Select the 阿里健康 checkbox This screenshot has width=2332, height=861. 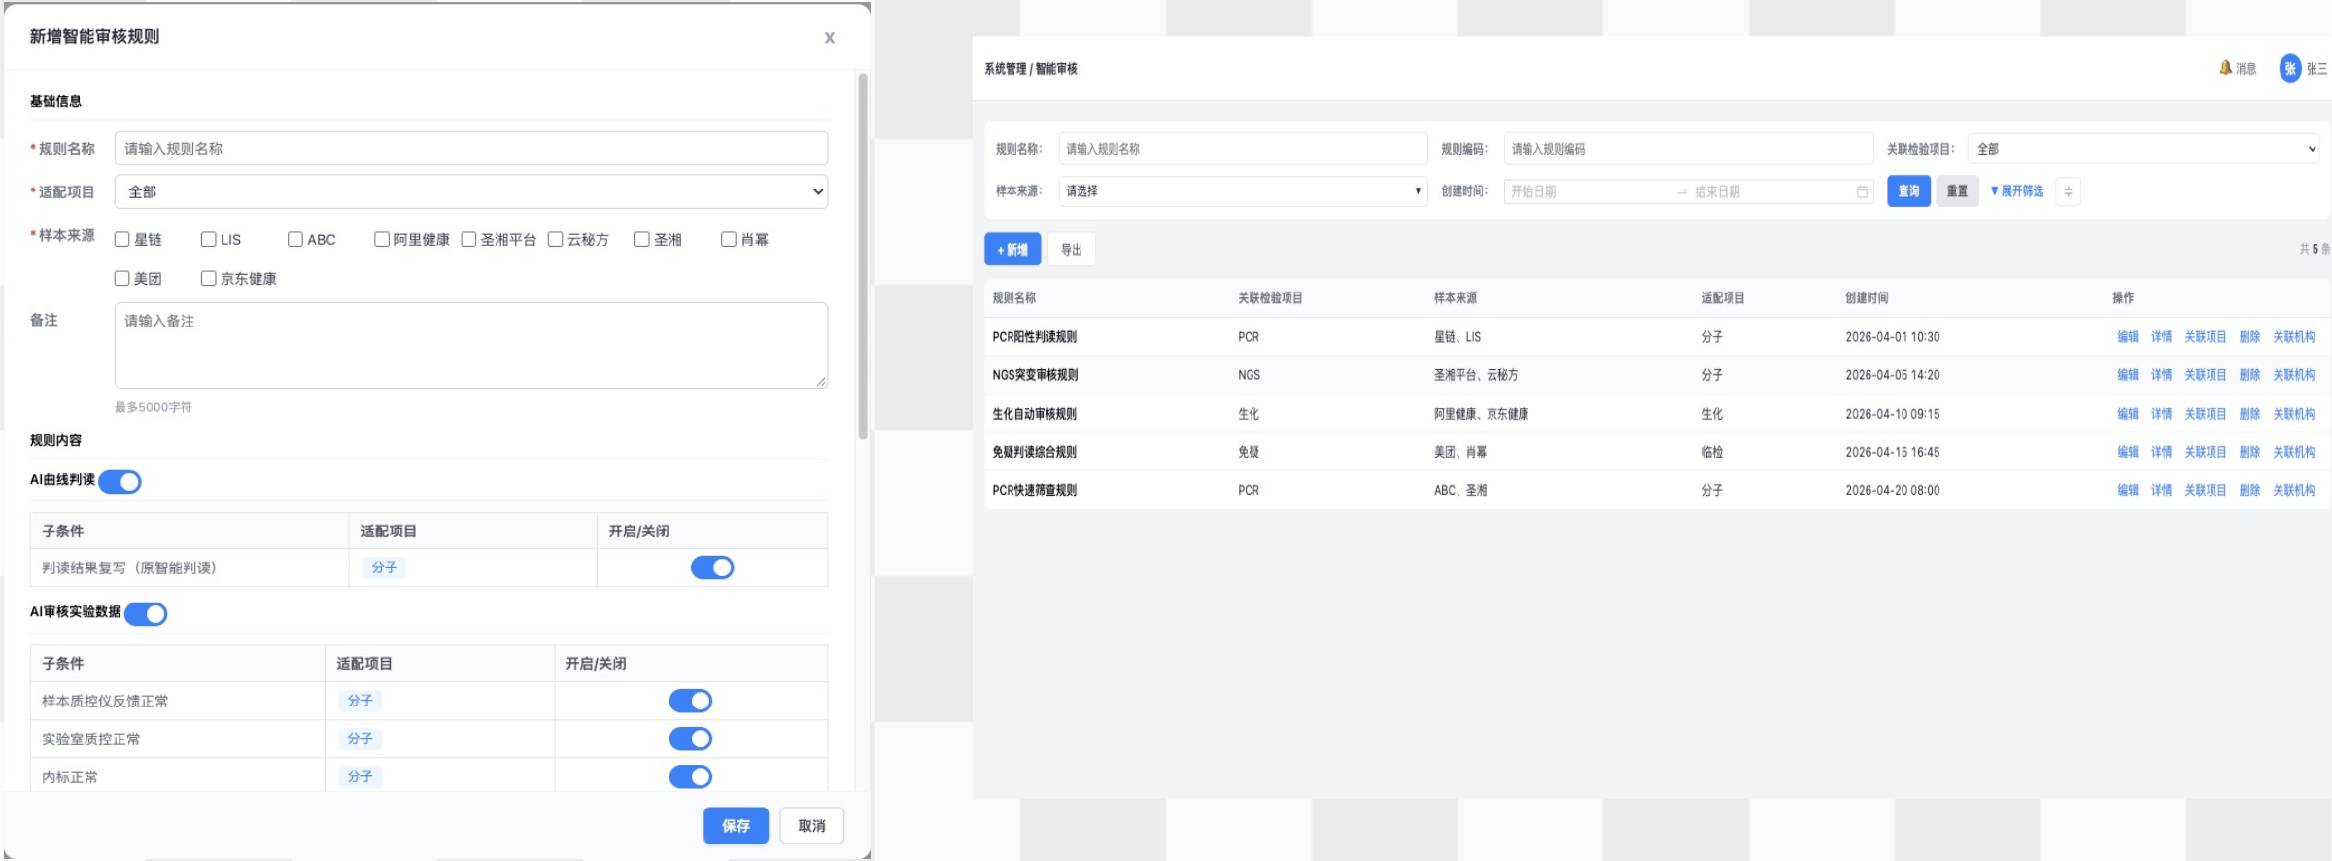coord(382,239)
